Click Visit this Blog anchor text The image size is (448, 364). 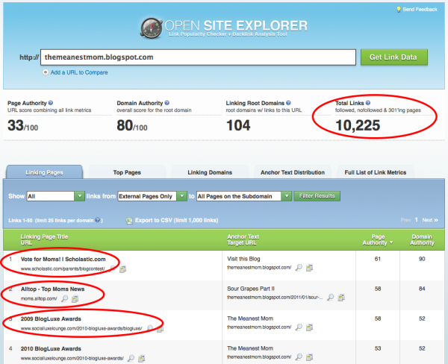pyautogui.click(x=243, y=259)
